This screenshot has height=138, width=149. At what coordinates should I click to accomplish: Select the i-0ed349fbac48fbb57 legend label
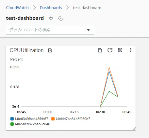pyautogui.click(x=31, y=119)
